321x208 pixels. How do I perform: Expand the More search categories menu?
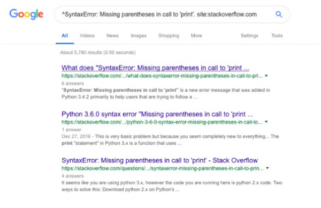click(x=196, y=35)
